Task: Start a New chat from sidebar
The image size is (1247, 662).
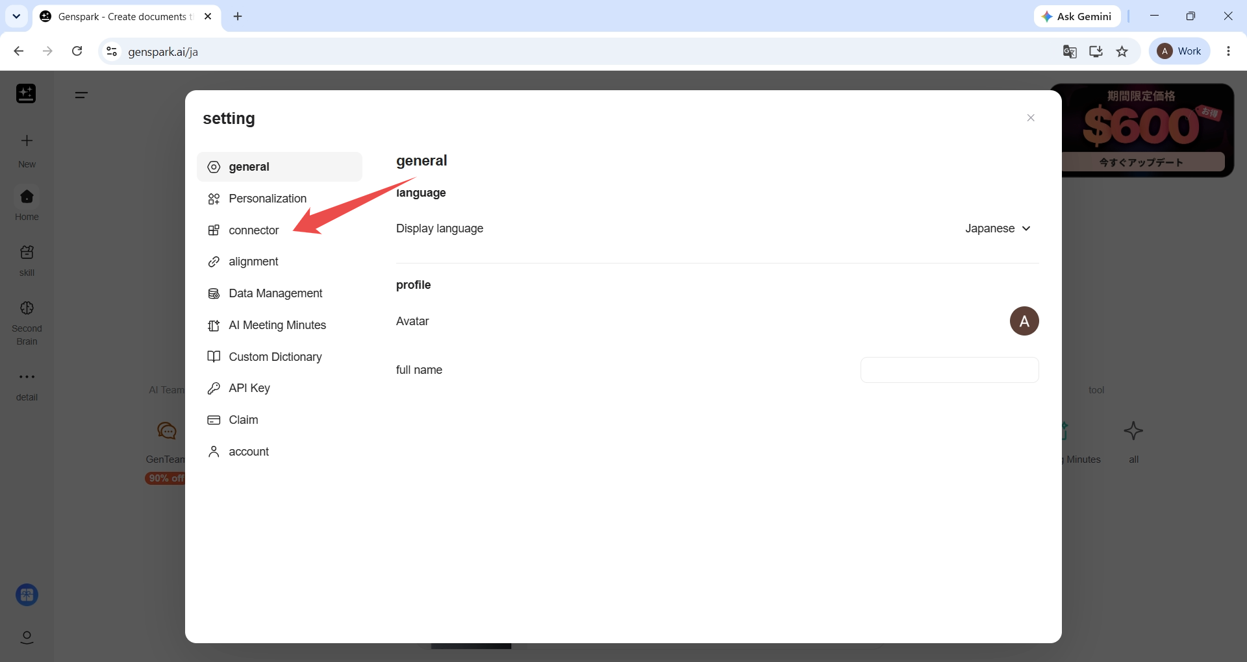Action: 27,150
